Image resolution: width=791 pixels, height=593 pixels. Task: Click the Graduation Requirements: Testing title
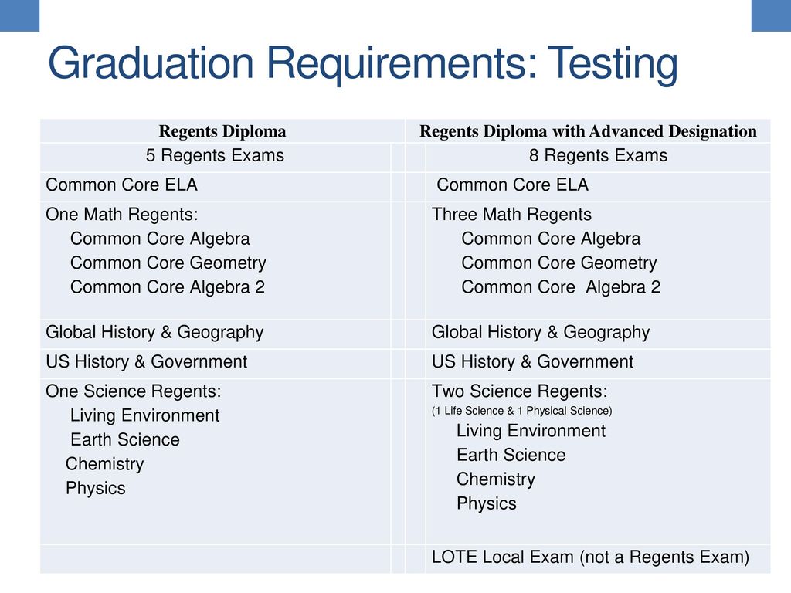(x=362, y=64)
